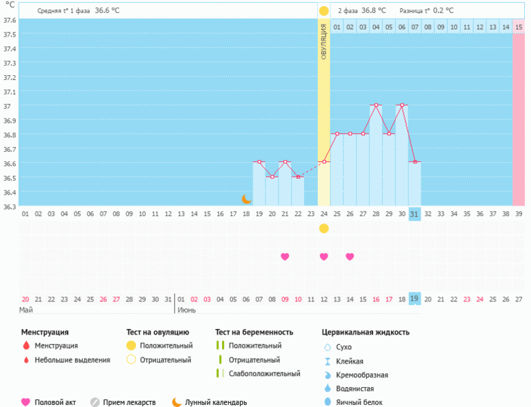Click the Лунный календарь moon icon in legend
This screenshot has width=531, height=407.
(177, 402)
